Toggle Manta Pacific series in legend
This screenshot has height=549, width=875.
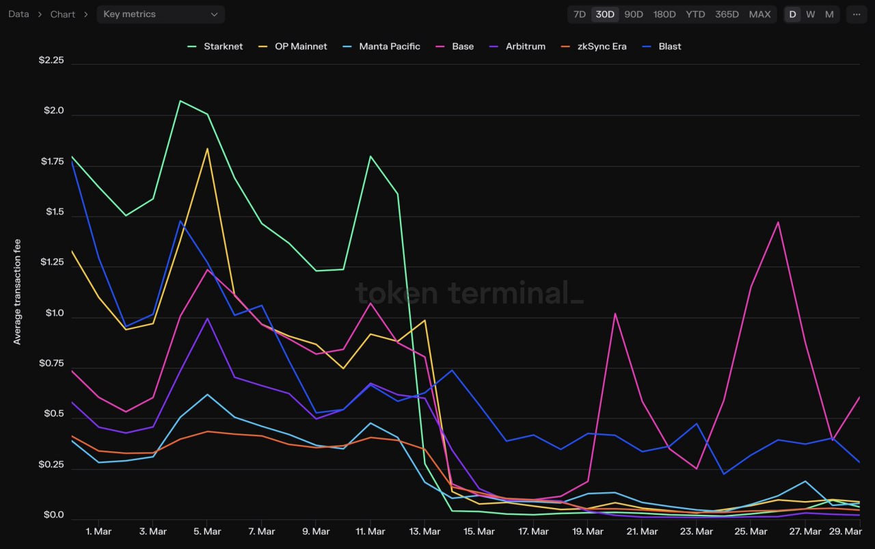click(x=381, y=46)
